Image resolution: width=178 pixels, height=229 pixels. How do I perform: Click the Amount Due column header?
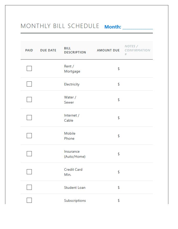click(108, 50)
